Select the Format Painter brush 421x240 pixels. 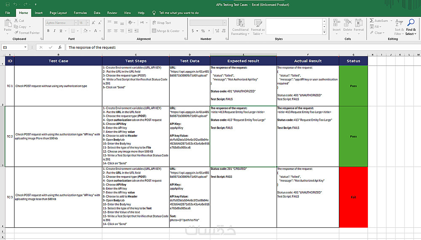tap(27, 33)
